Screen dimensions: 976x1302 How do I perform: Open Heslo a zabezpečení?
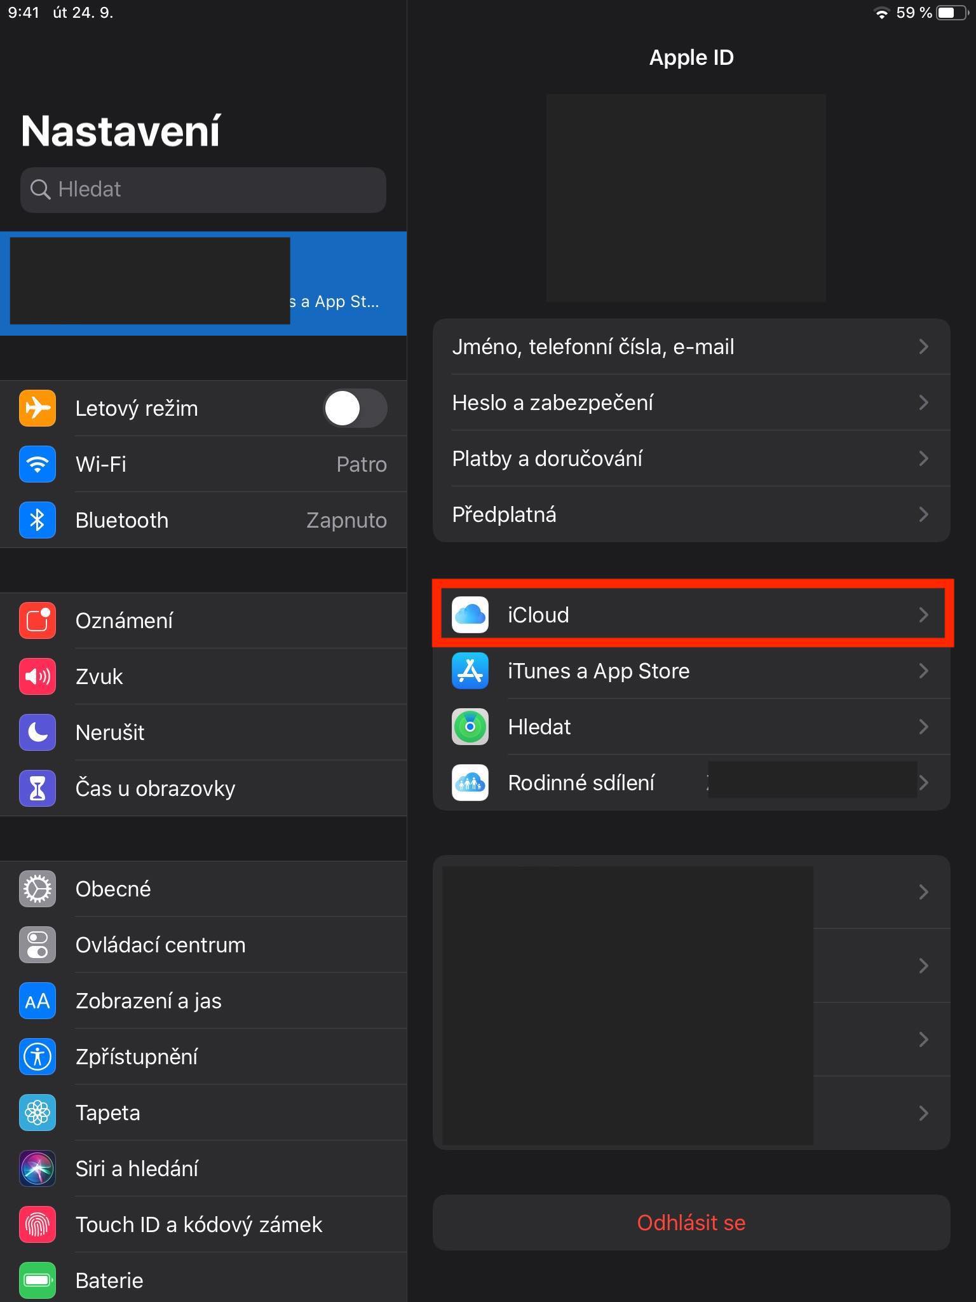tap(691, 402)
